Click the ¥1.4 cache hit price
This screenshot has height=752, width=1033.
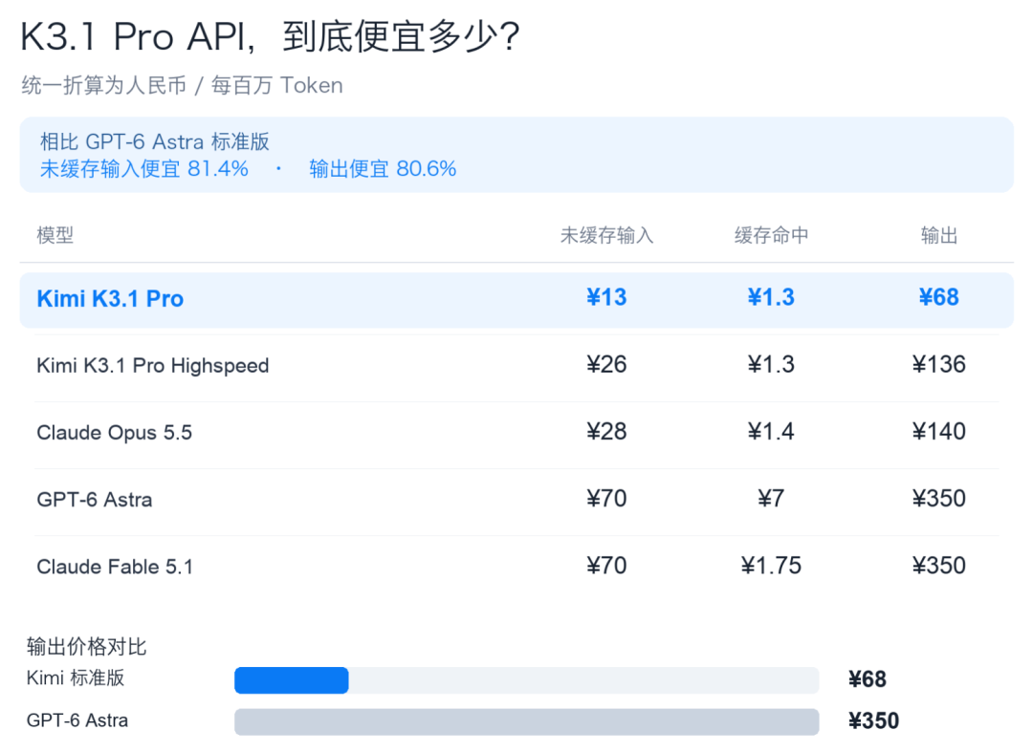coord(772,432)
